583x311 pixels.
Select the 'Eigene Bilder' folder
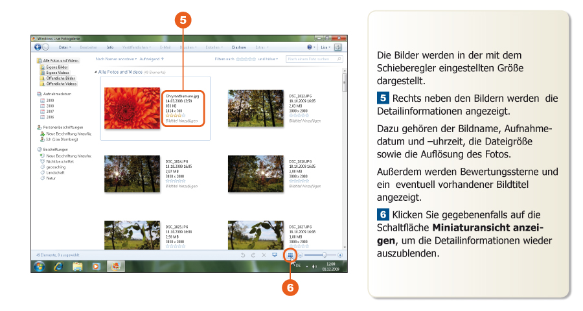coord(57,67)
